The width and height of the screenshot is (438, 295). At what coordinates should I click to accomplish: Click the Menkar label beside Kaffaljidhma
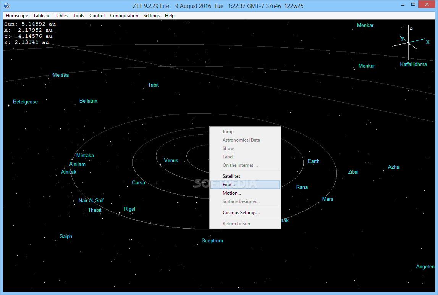point(367,66)
